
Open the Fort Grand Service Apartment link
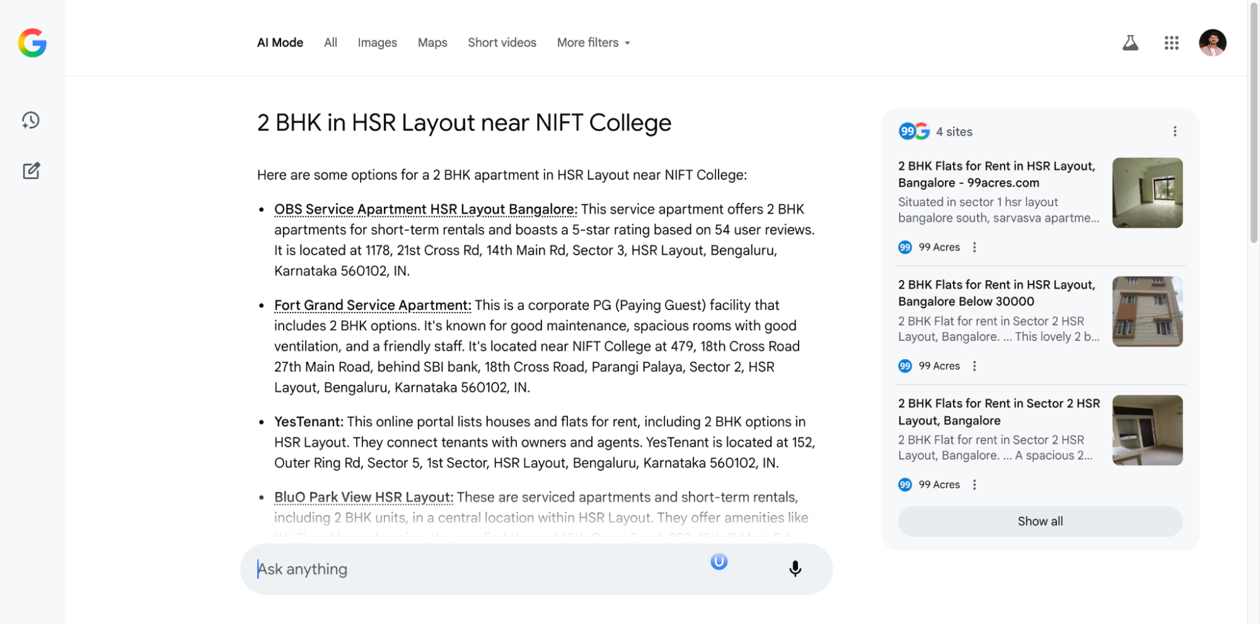pos(371,305)
